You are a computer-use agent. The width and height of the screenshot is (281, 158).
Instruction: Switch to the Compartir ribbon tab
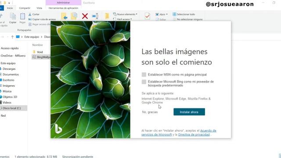(25, 8)
